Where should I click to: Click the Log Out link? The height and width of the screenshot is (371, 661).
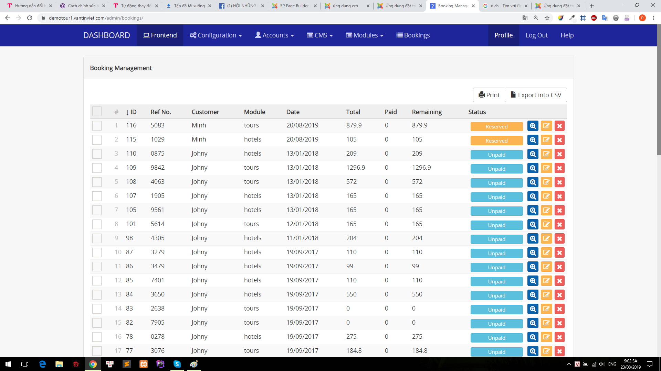[x=536, y=35]
